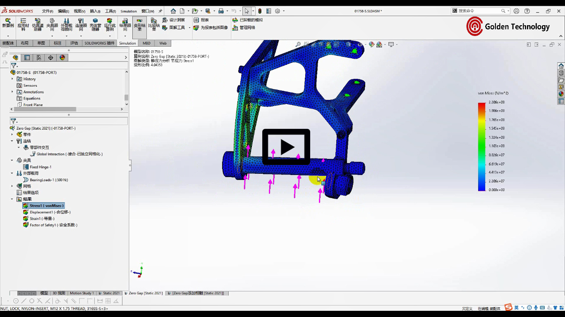The height and width of the screenshot is (317, 565).
Task: Select the BearingLoads-1 load item
Action: point(48,180)
